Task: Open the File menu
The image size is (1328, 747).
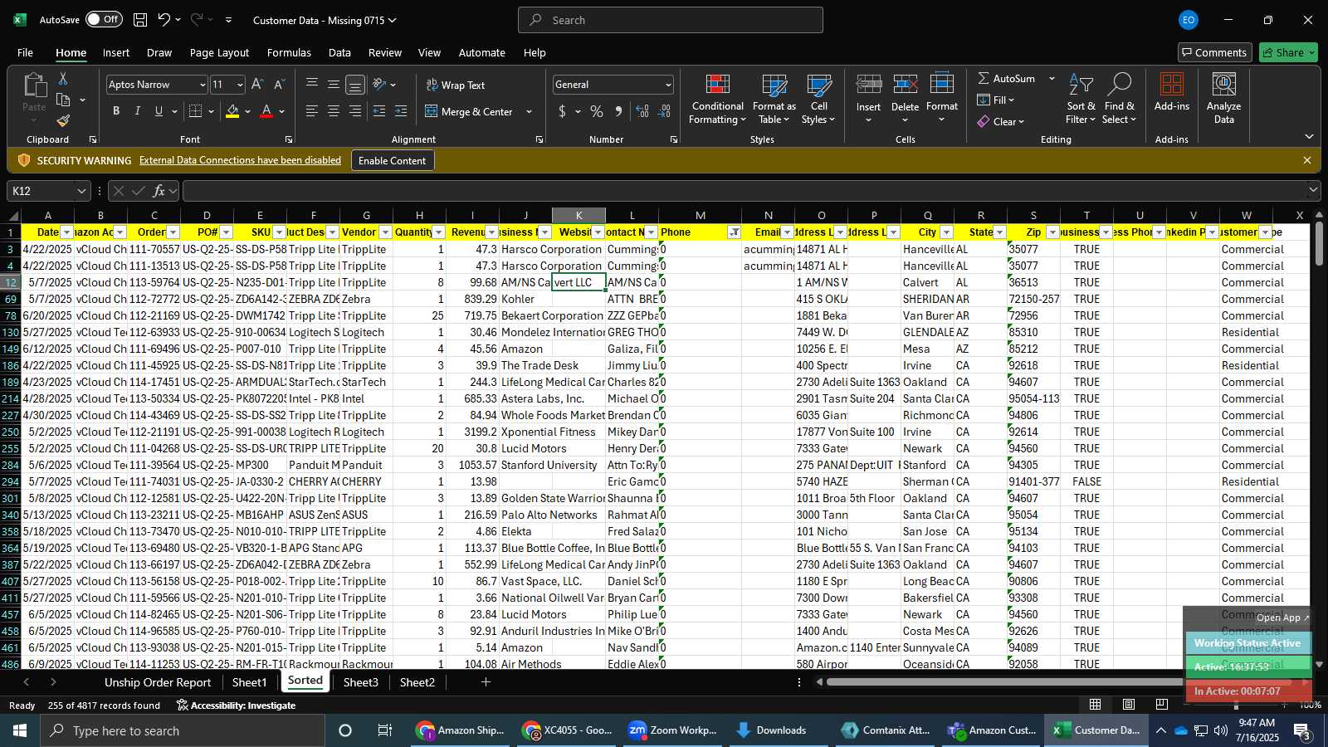Action: tap(25, 52)
